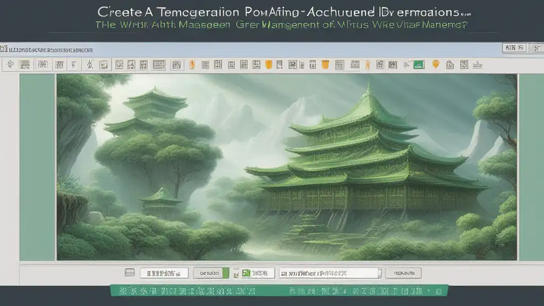This screenshot has width=544, height=306.
Task: Toggle the small square on the green status bar
Action: pyautogui.click(x=438, y=292)
